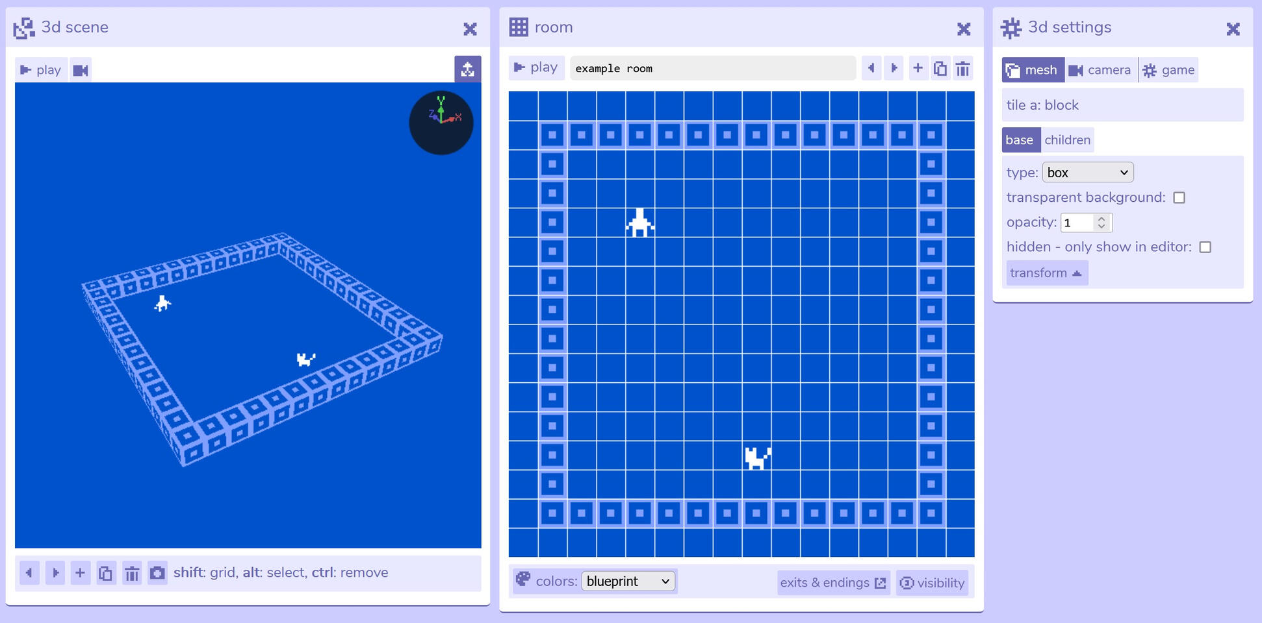
Task: Open exits & endings
Action: pos(832,583)
